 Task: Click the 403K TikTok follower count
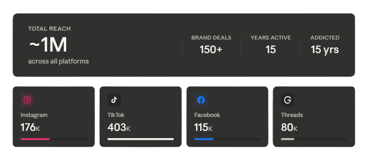tap(119, 127)
